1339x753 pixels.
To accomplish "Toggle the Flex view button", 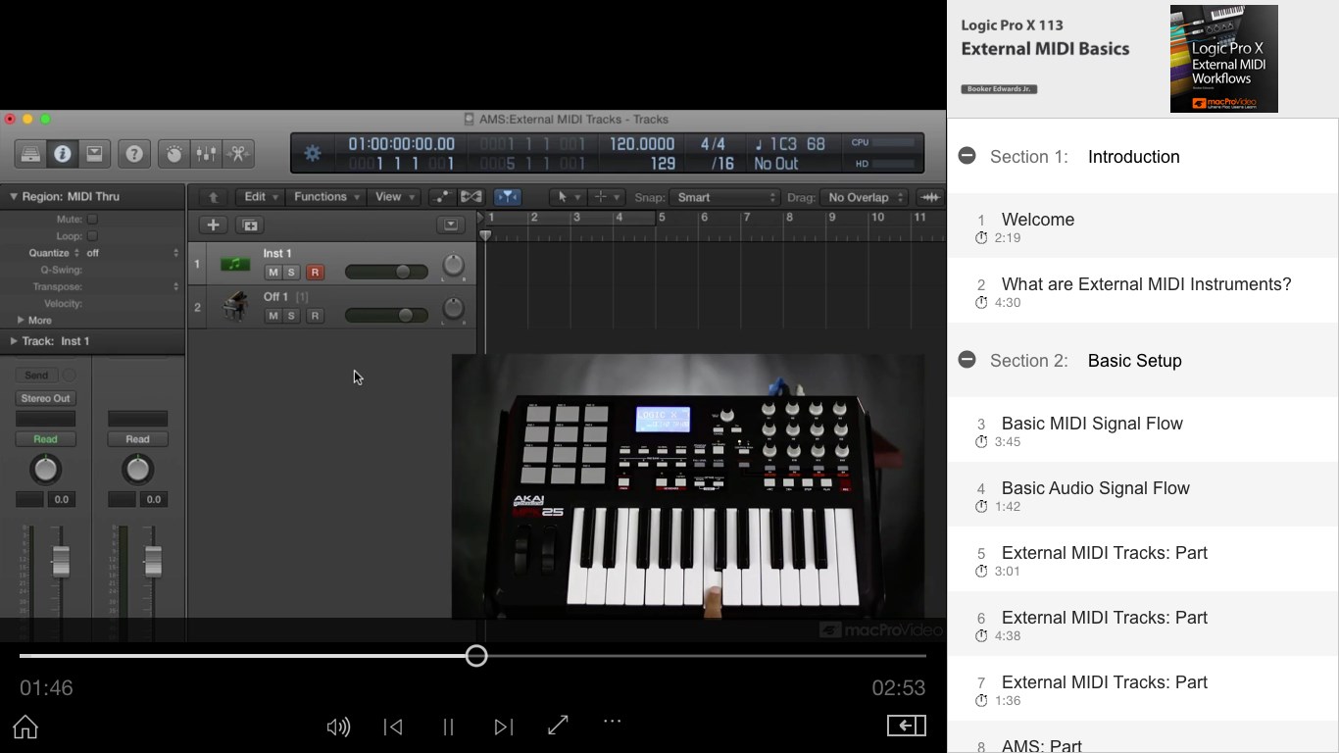I will point(471,197).
